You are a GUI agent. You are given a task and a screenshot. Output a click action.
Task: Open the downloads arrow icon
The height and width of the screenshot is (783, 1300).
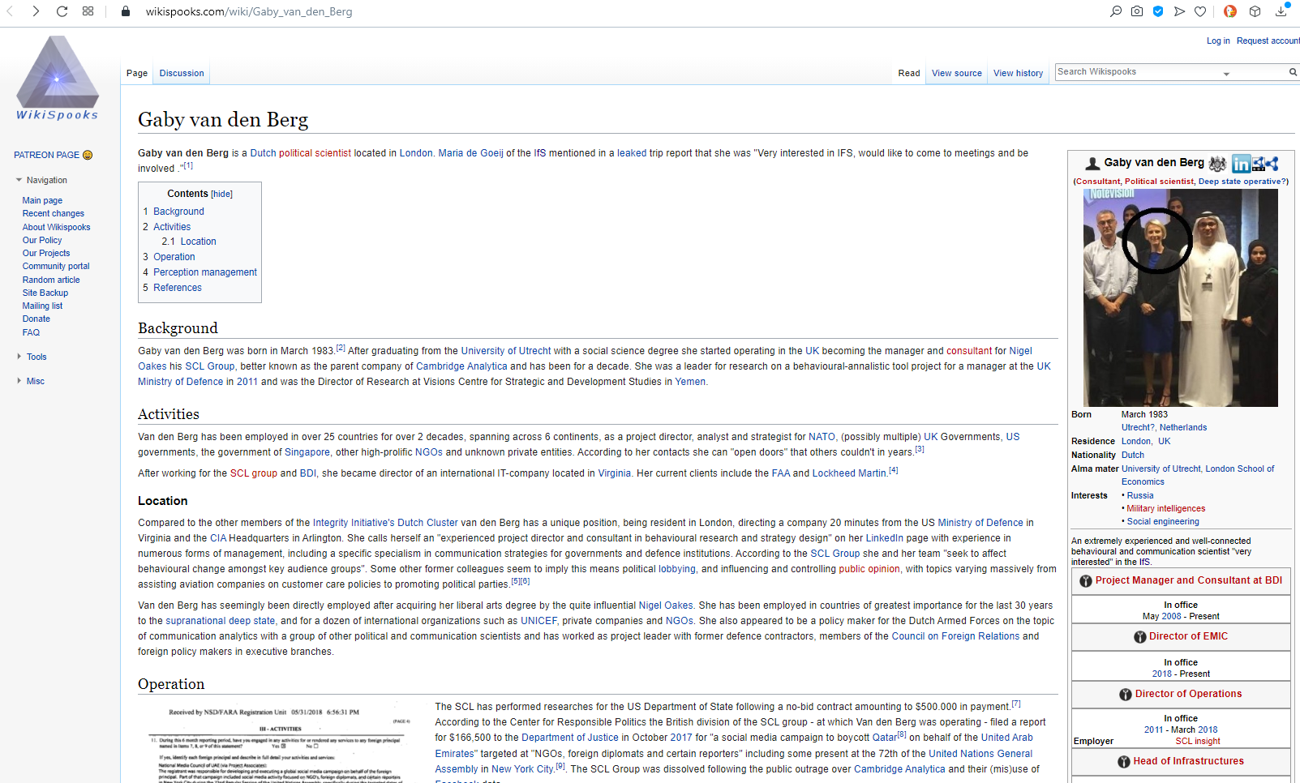[1281, 11]
